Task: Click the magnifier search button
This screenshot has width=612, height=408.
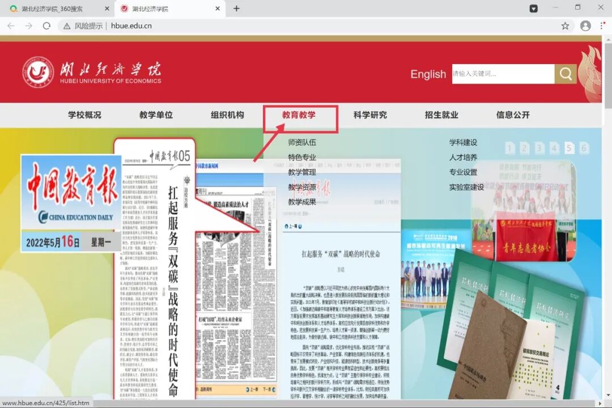Action: pos(566,74)
